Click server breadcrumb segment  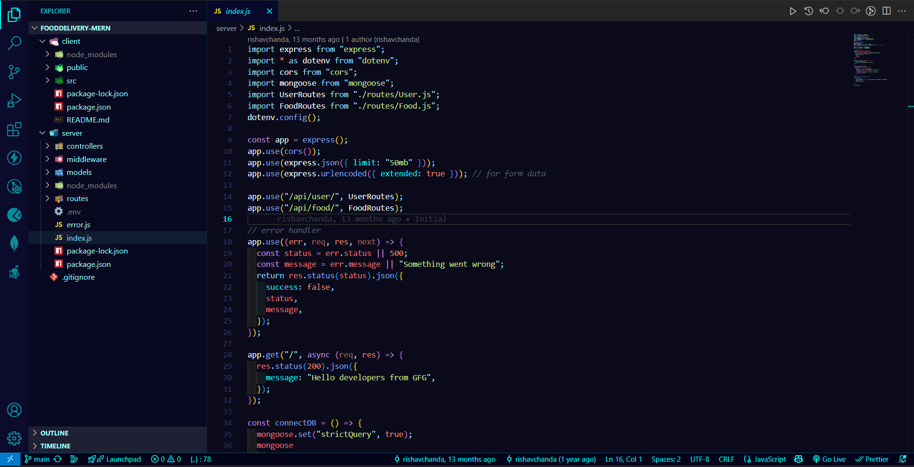click(x=226, y=29)
